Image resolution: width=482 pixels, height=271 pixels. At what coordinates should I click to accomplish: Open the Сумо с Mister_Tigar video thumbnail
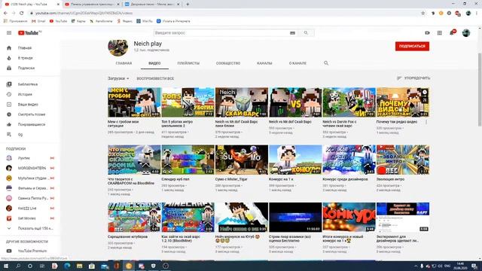tap(242, 160)
